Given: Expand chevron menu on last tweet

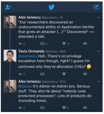Looking at the screenshot, I should click(x=98, y=81).
